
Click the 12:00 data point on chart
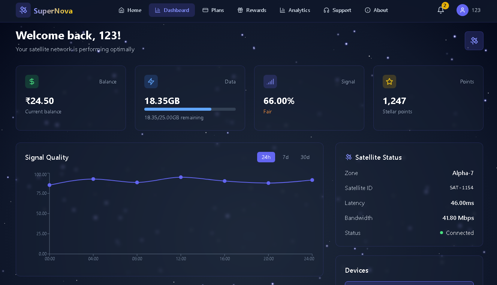click(x=181, y=177)
